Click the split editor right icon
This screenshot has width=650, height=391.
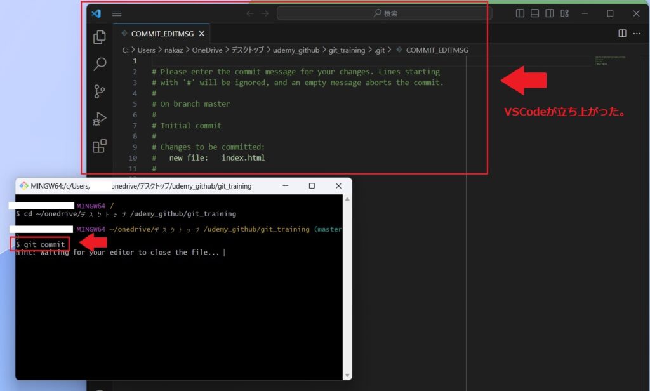coord(622,34)
